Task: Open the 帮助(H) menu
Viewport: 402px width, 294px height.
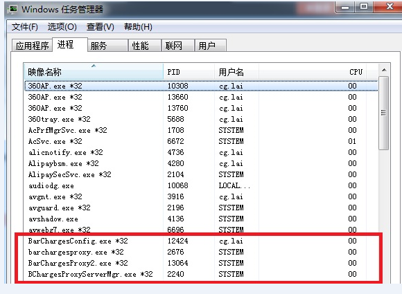Action: pos(138,27)
